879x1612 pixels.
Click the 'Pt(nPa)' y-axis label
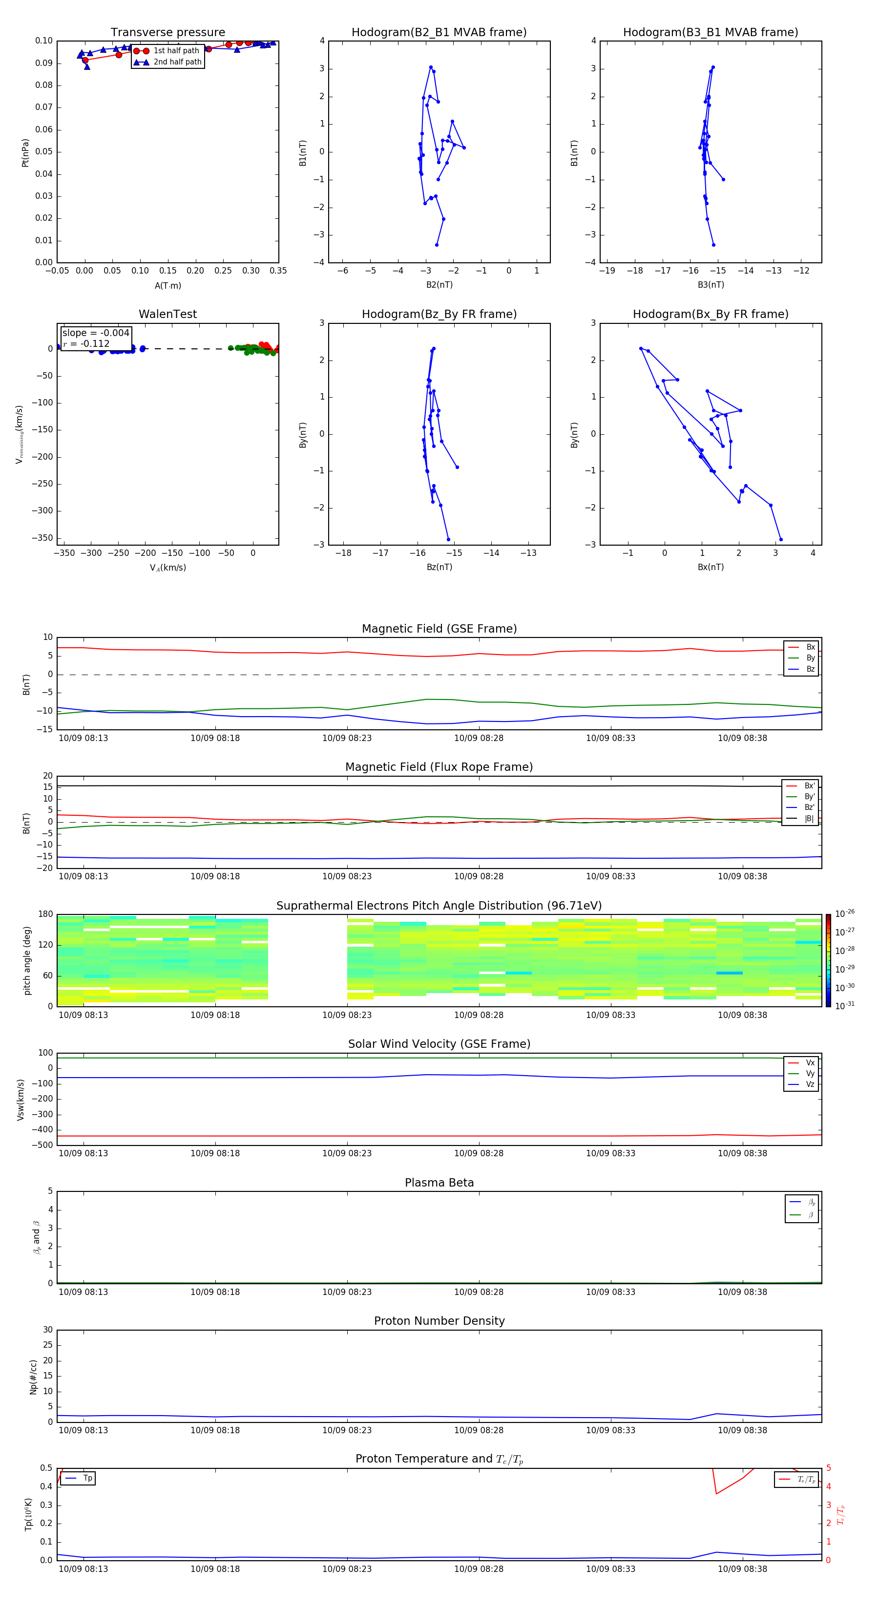(26, 153)
